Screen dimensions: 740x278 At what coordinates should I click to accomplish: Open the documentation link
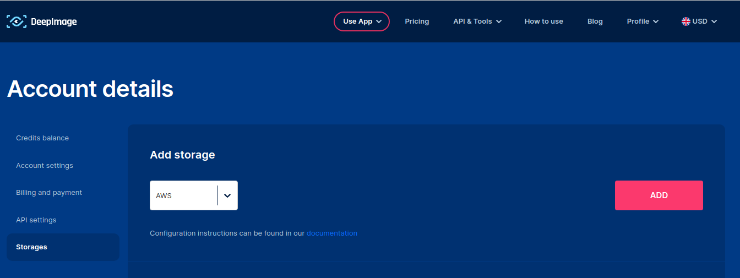pos(331,233)
